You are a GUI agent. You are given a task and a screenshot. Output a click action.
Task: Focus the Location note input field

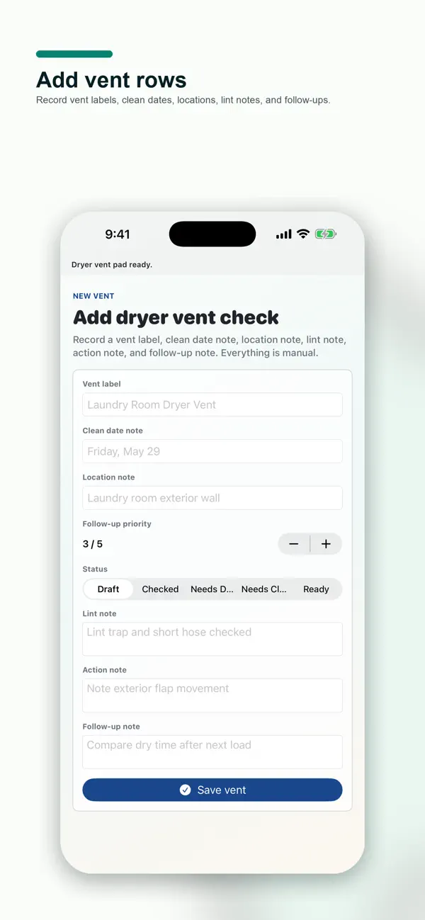212,498
